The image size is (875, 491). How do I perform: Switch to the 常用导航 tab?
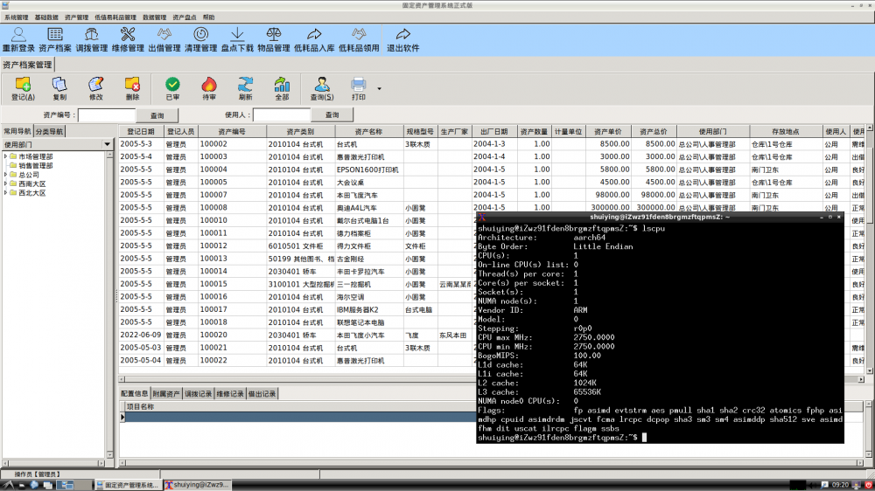tap(17, 132)
